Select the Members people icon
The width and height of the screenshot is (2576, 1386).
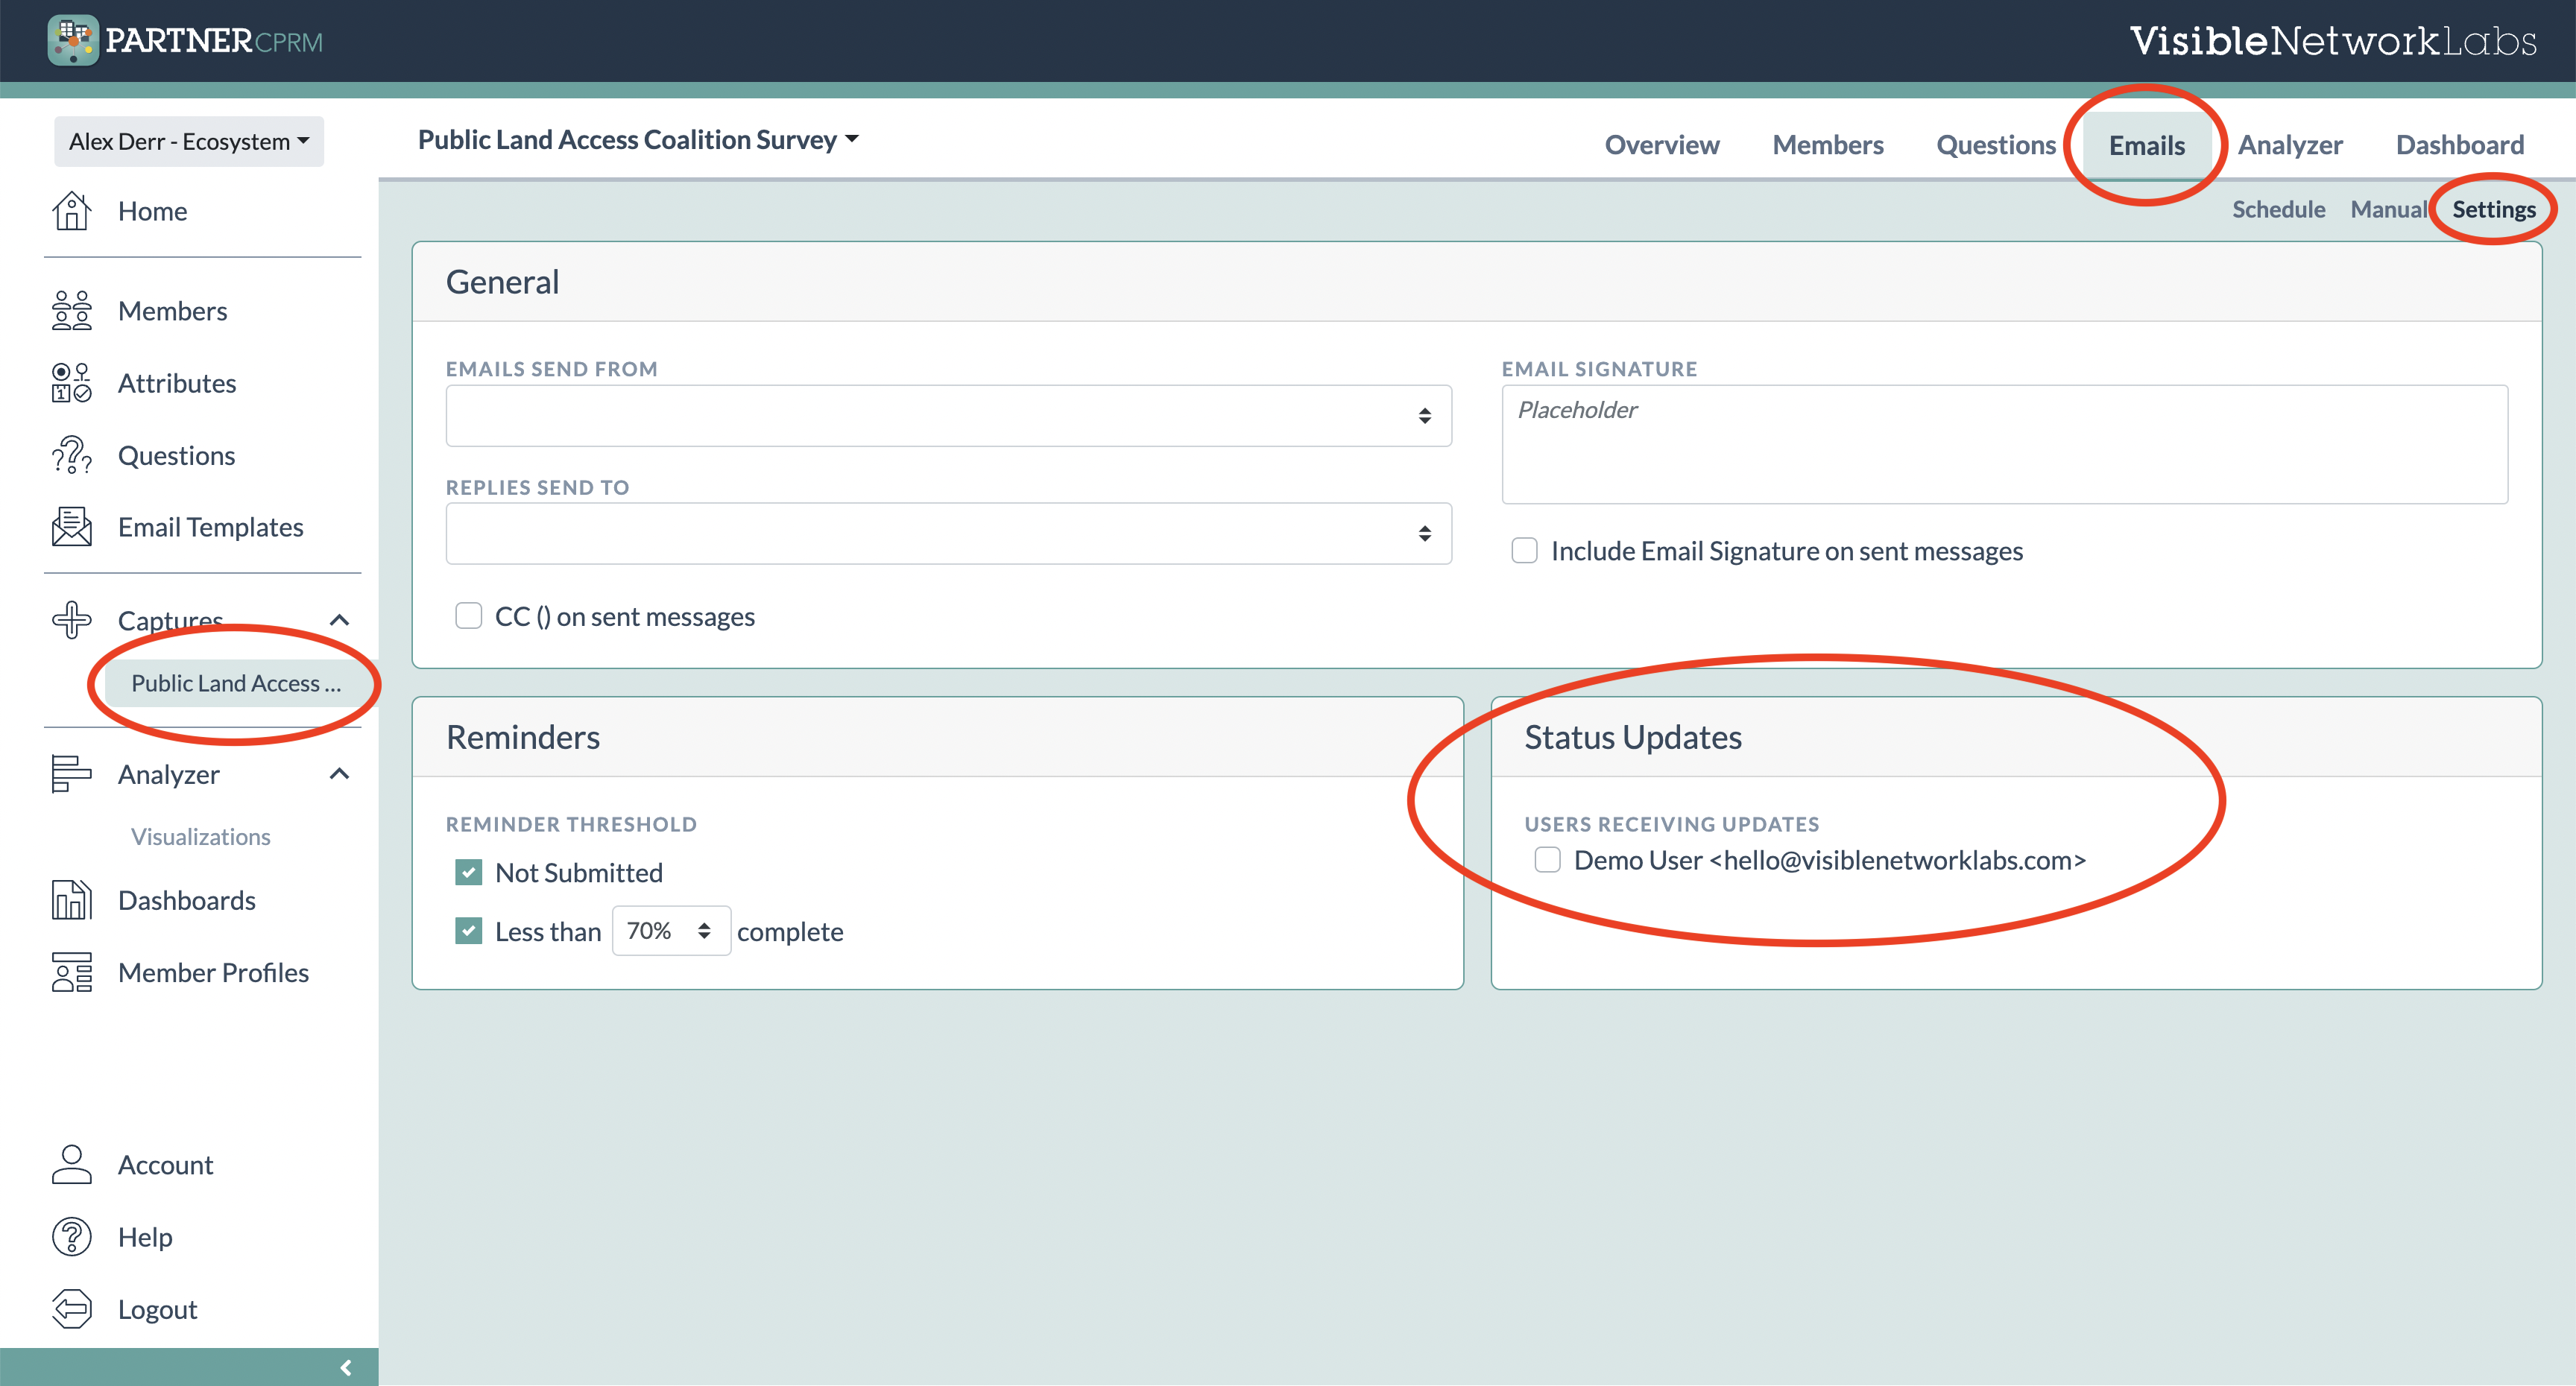pyautogui.click(x=70, y=310)
